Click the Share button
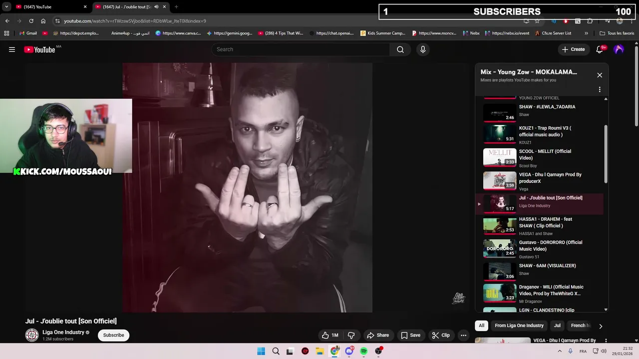 [378, 335]
